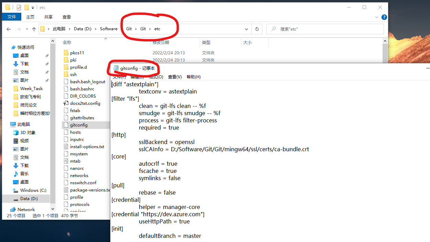The height and width of the screenshot is (242, 430).
Task: Click the 搜索"etc" search box
Action: click(x=325, y=29)
